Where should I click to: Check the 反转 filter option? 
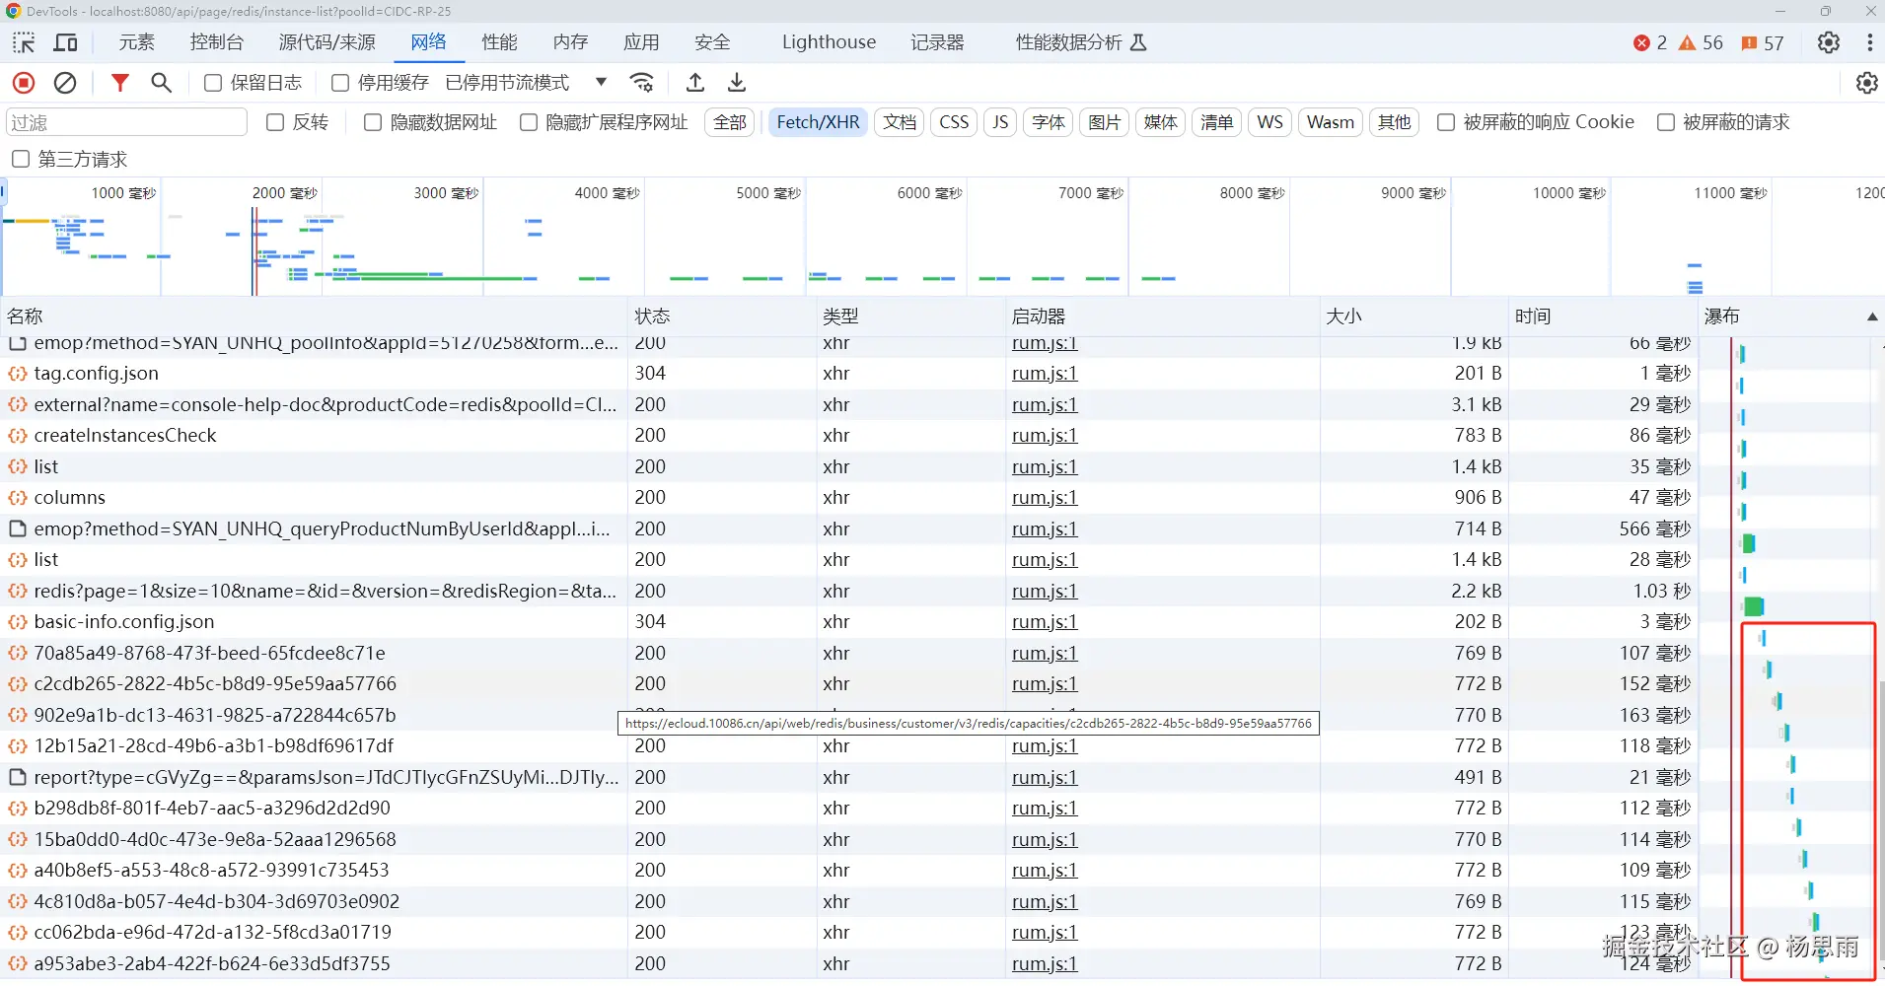pyautogui.click(x=275, y=121)
